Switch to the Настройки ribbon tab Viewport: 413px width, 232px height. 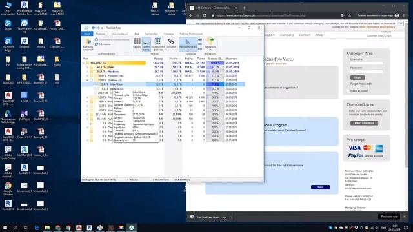[152, 34]
